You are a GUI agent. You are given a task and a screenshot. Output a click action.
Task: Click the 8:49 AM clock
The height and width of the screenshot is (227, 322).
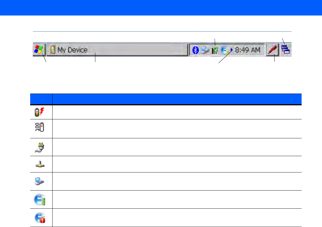pyautogui.click(x=247, y=50)
